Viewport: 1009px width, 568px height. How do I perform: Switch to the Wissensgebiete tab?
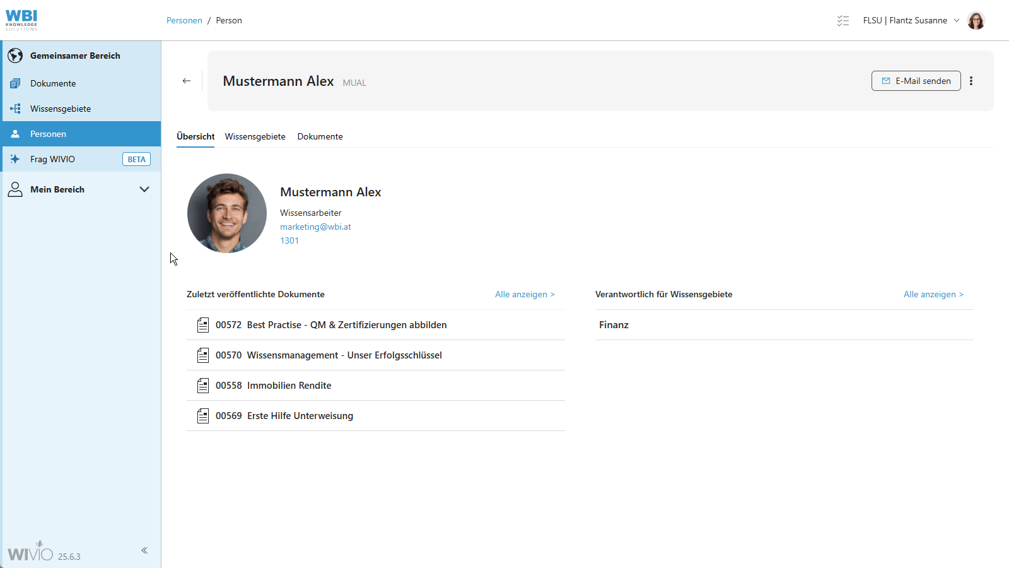(x=255, y=136)
